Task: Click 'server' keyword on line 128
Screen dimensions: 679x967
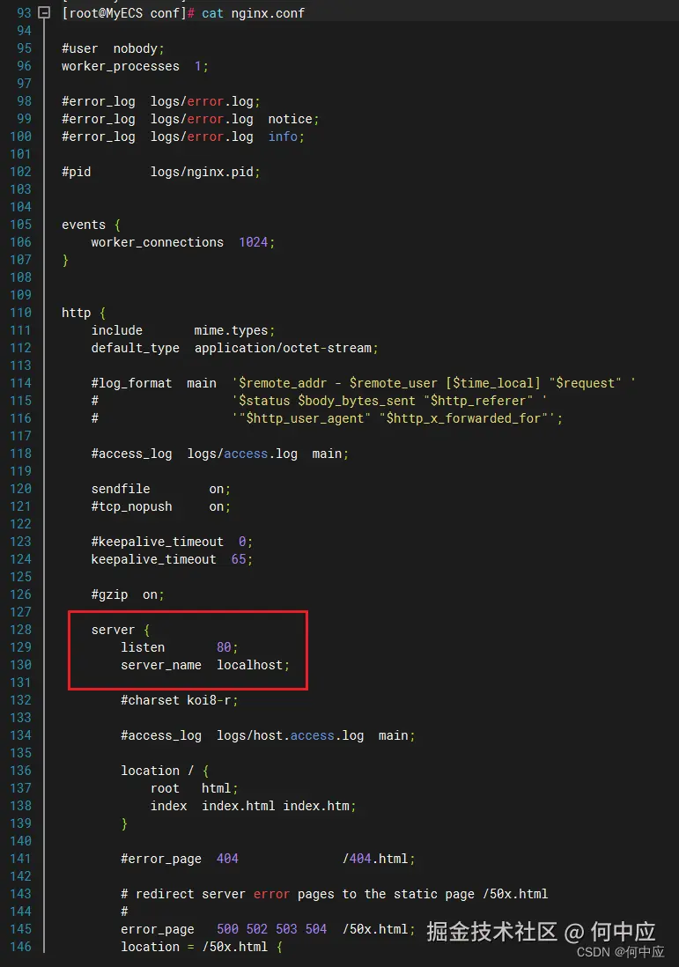Action: (113, 630)
